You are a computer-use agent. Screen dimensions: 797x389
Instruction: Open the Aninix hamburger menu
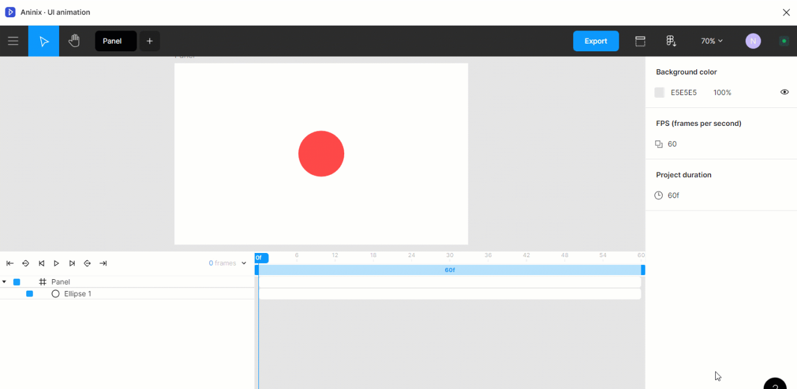click(x=13, y=41)
